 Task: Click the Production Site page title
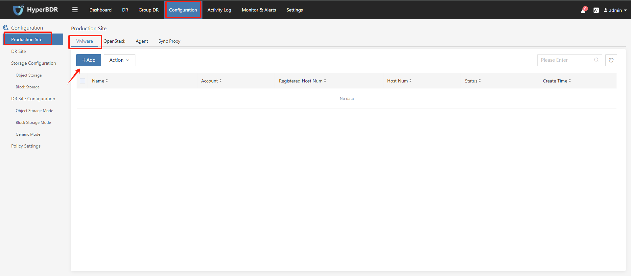click(x=89, y=28)
